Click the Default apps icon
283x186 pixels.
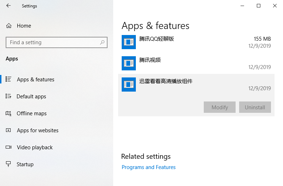(8, 96)
